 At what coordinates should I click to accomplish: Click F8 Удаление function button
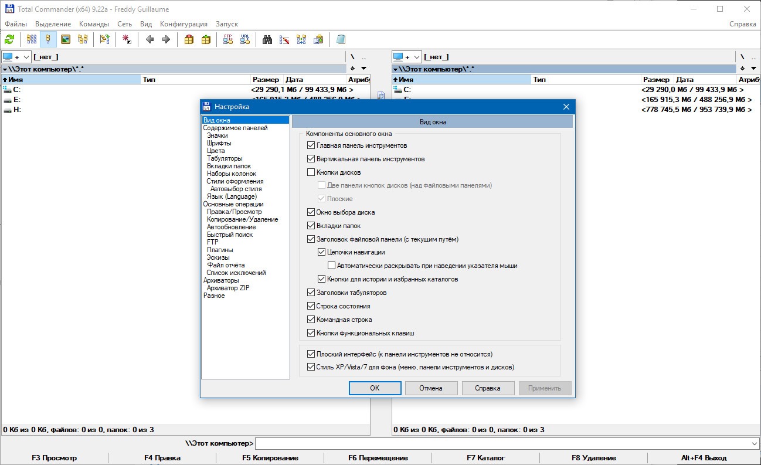tap(594, 458)
